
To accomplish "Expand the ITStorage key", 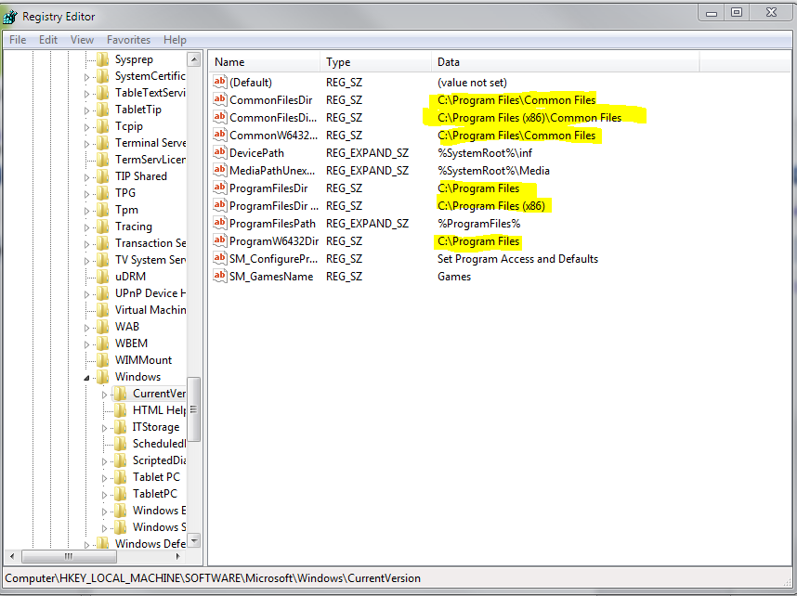I will 104,428.
